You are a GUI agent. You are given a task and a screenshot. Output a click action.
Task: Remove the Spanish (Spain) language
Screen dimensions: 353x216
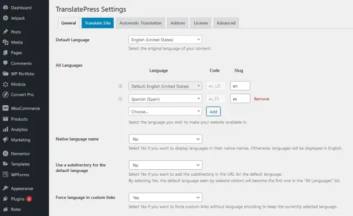261,99
